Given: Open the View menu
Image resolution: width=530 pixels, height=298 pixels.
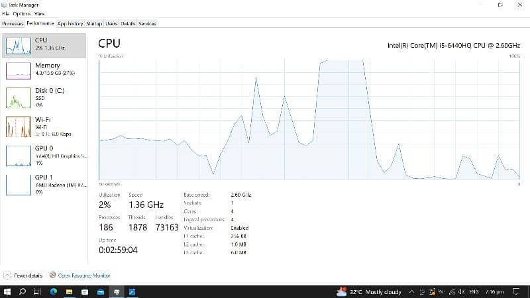Looking at the screenshot, I should tap(40, 13).
